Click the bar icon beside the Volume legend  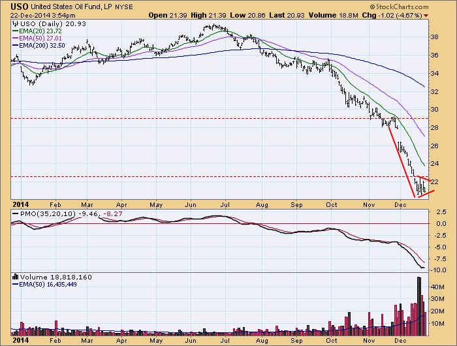16,277
